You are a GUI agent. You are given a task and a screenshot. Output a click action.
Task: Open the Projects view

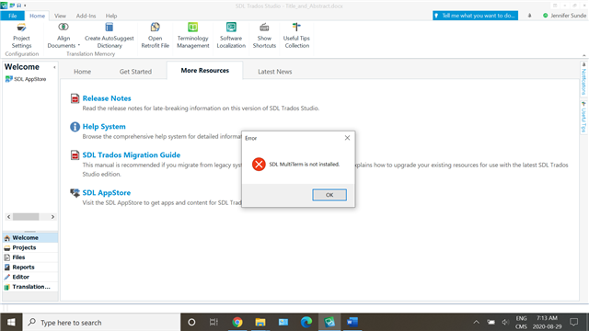tap(30, 247)
